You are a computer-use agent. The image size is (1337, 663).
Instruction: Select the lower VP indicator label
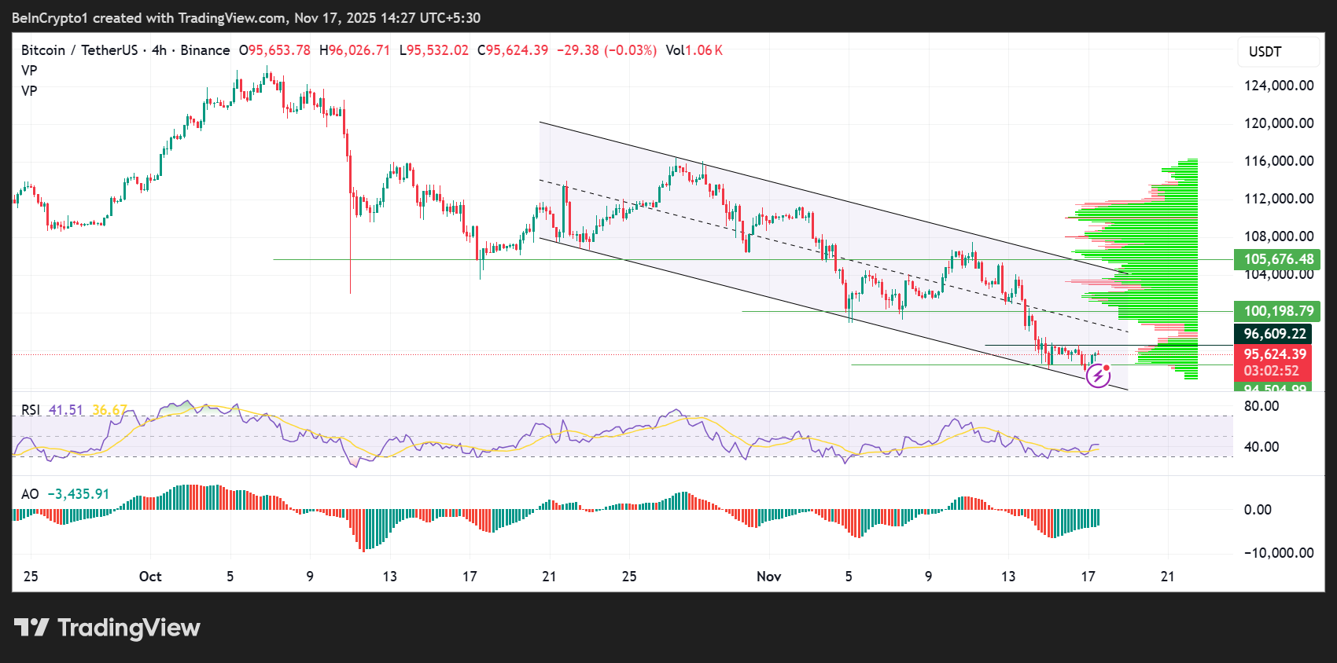pos(29,91)
